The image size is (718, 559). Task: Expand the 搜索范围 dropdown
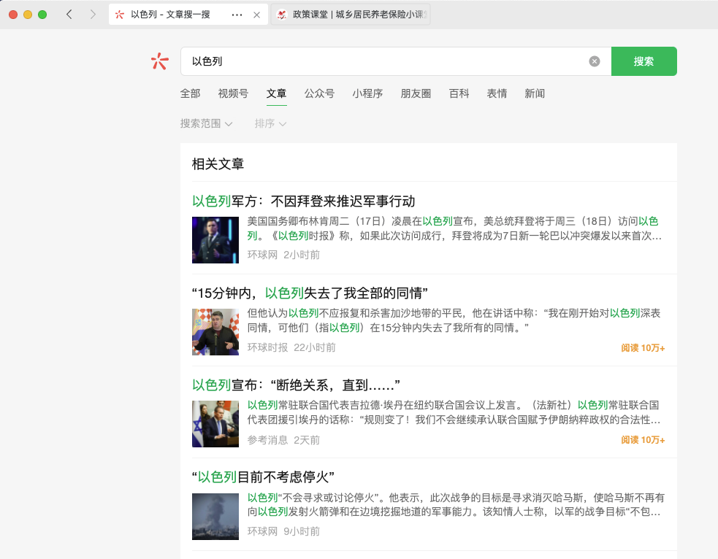[206, 124]
